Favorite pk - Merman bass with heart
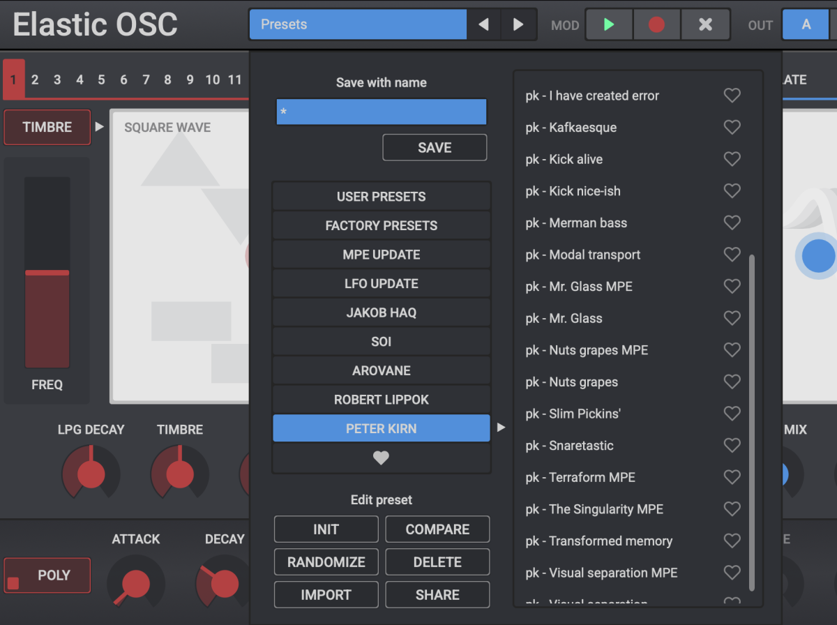This screenshot has height=625, width=837. (x=732, y=223)
